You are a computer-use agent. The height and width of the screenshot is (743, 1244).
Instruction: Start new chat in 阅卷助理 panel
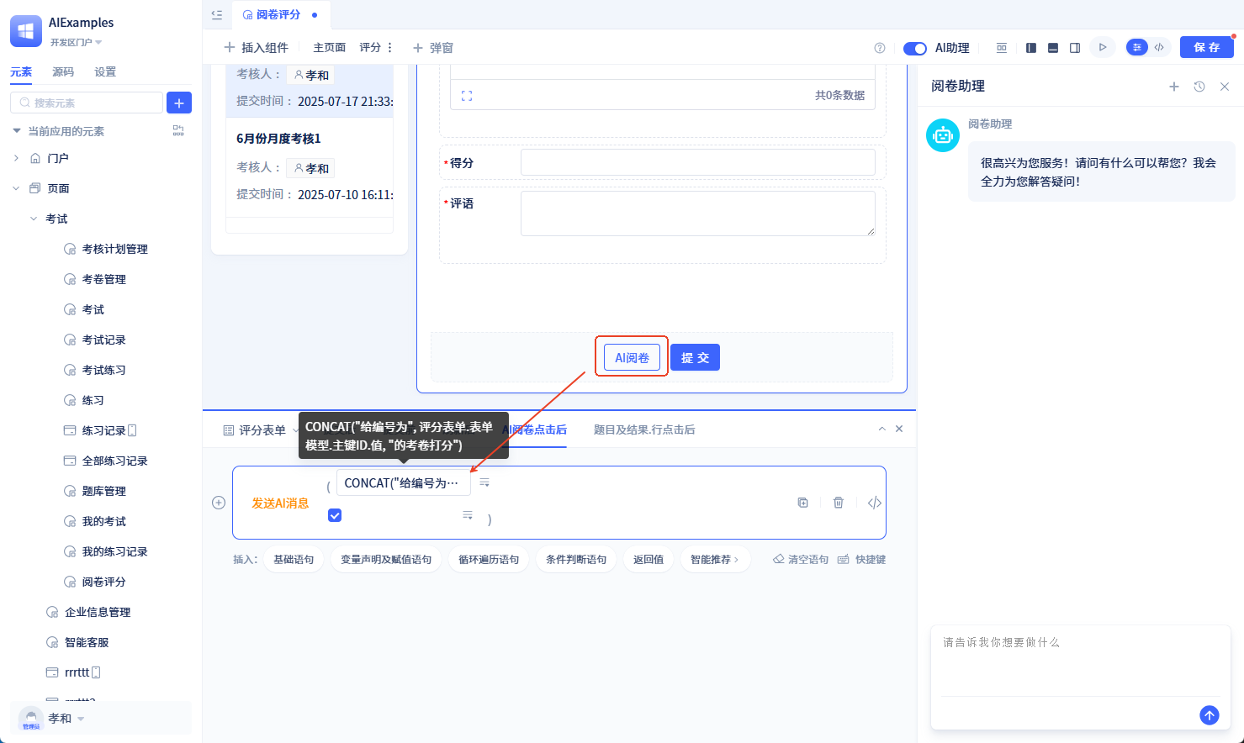1174,87
